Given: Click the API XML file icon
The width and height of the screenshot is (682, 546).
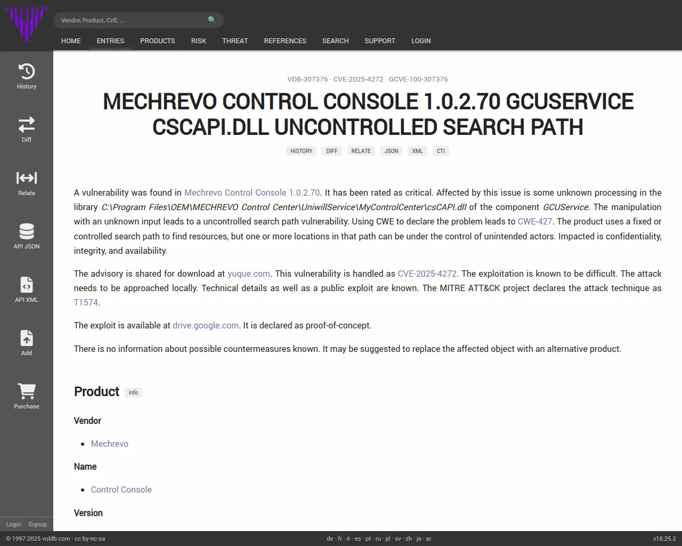Looking at the screenshot, I should click(x=27, y=285).
